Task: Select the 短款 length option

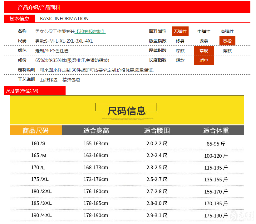Action: pos(180,60)
